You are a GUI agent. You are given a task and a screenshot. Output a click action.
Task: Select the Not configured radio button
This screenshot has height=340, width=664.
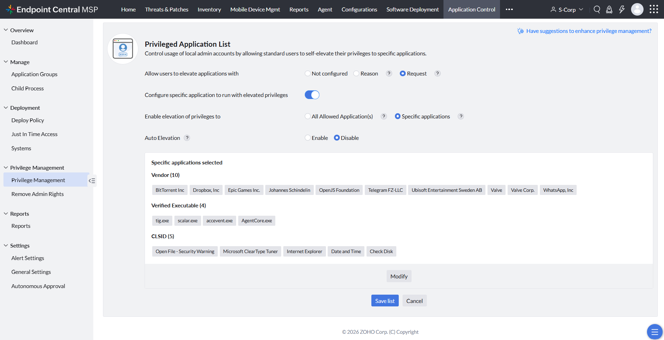308,73
